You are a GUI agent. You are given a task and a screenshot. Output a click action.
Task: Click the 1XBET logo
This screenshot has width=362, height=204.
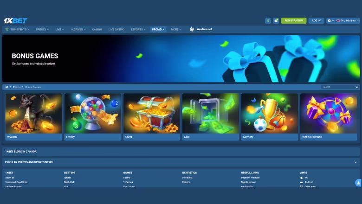pos(15,21)
